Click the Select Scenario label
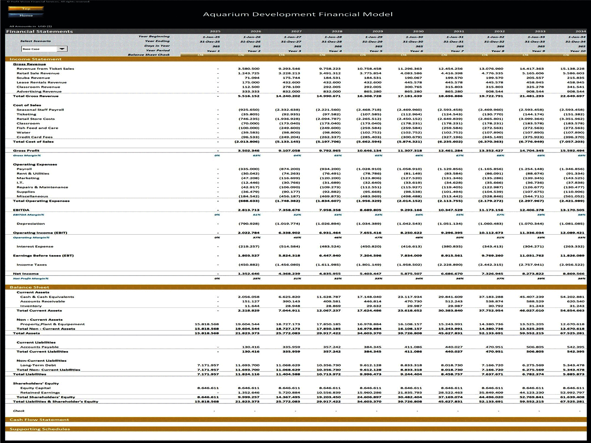Screen dimensions: 591x443 [x=35, y=41]
